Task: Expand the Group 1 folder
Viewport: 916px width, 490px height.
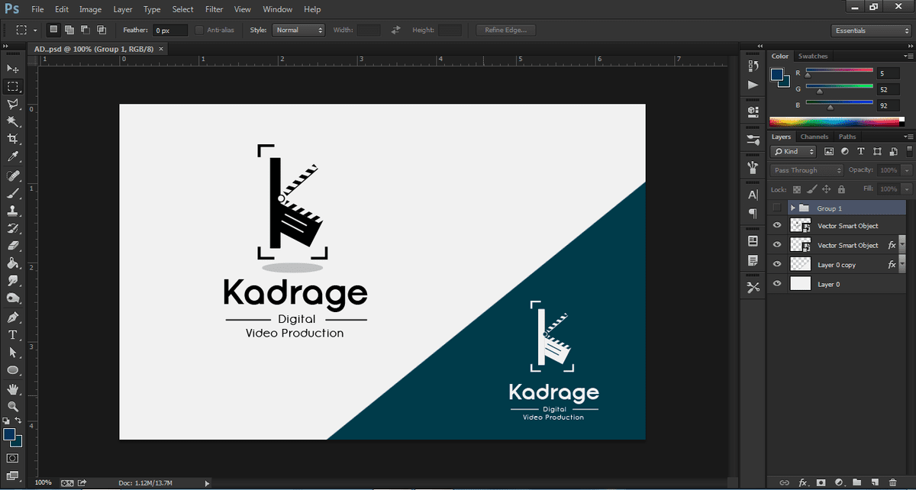Action: click(793, 208)
